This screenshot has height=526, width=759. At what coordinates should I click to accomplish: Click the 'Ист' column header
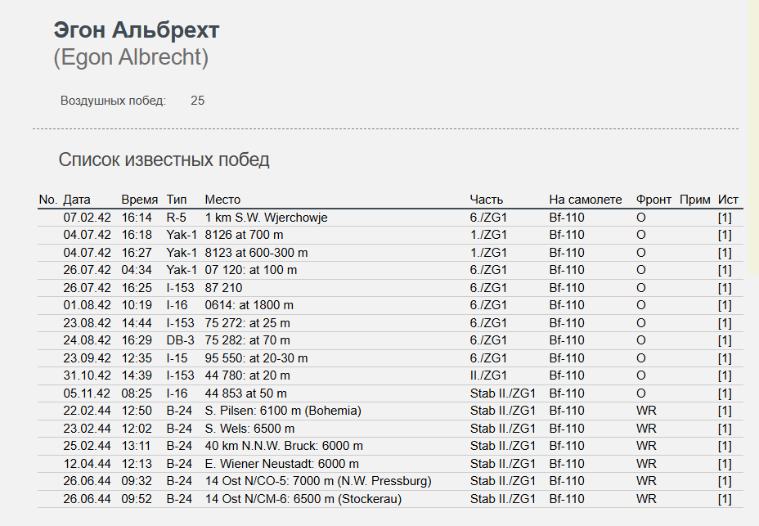tap(728, 200)
